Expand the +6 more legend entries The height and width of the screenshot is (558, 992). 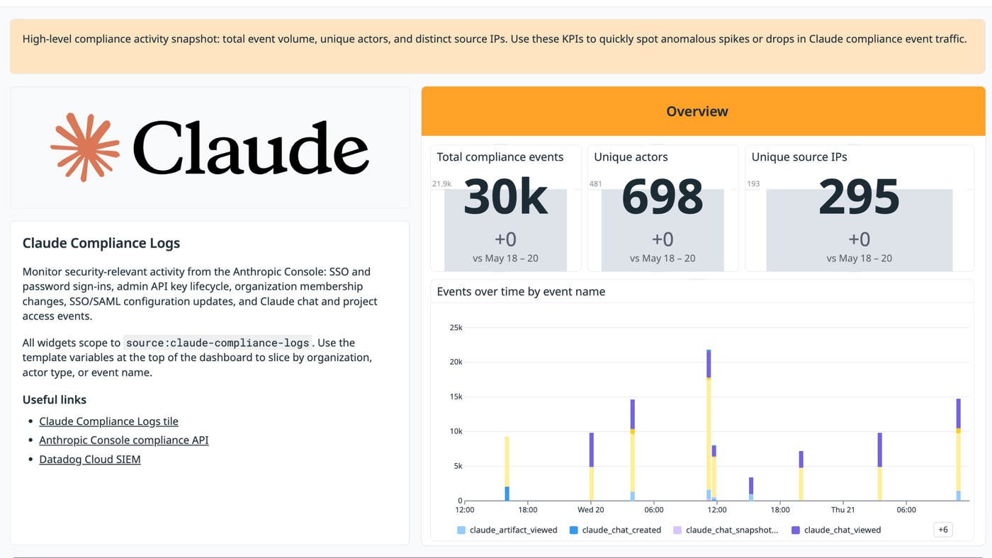(x=942, y=530)
